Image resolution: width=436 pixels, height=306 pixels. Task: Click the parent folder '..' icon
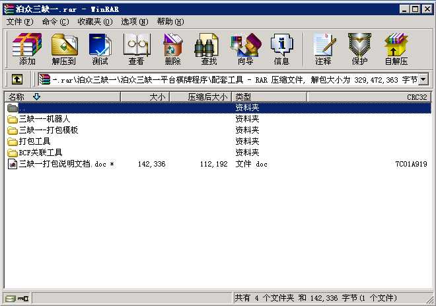(x=13, y=108)
